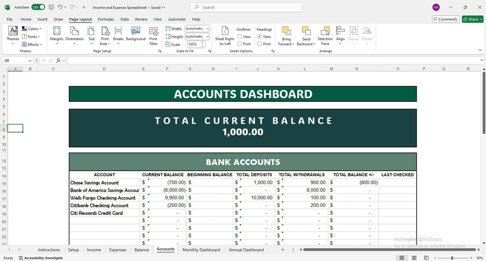Open the Orientation menu icon
This screenshot has width=486, height=261.
click(75, 31)
